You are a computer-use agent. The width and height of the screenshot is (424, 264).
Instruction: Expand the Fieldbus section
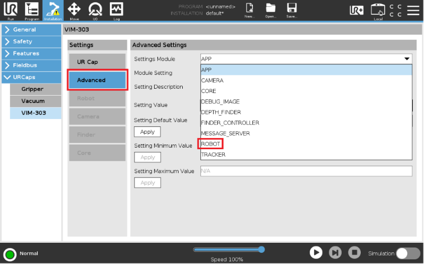pos(31,65)
